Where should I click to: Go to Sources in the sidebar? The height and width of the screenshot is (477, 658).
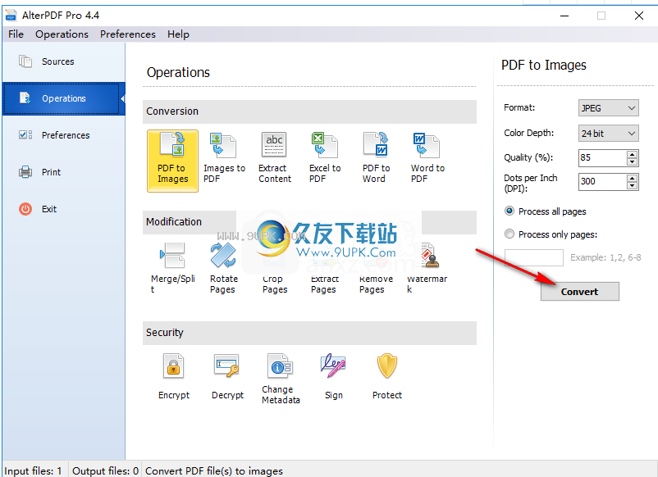point(64,61)
